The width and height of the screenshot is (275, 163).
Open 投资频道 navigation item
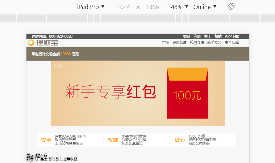coord(197,43)
